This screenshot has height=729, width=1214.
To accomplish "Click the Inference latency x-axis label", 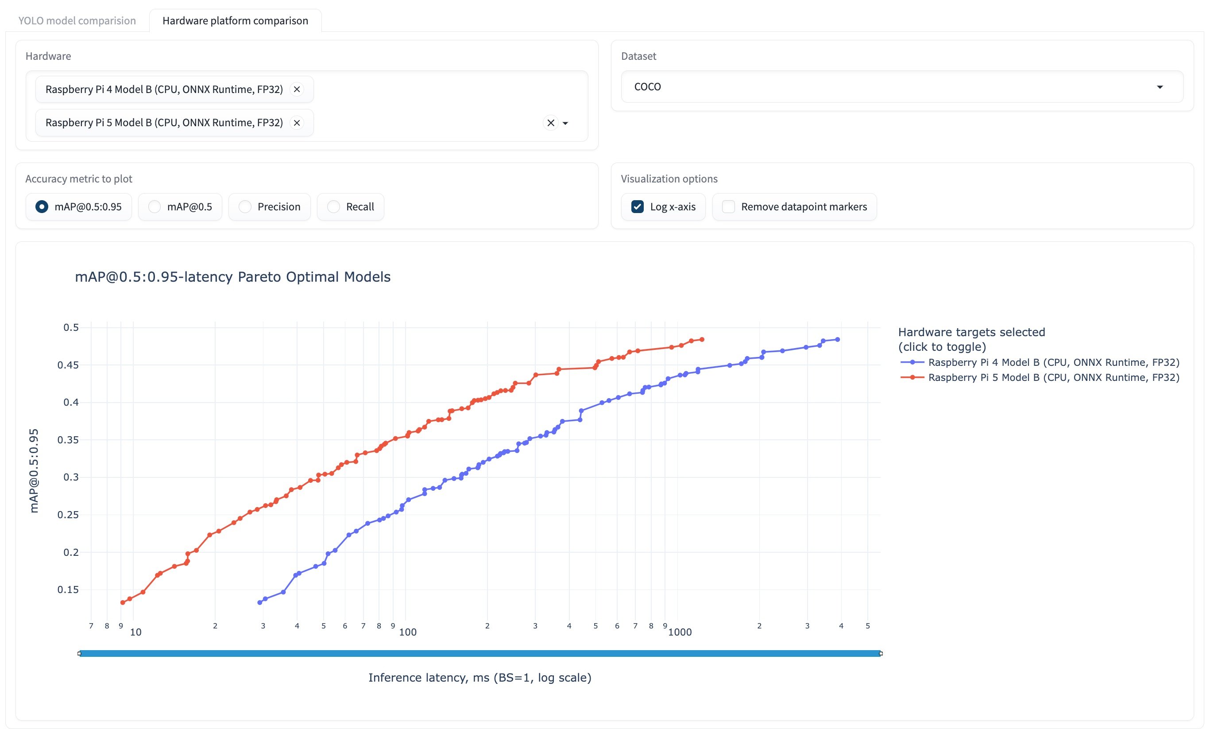I will click(480, 678).
